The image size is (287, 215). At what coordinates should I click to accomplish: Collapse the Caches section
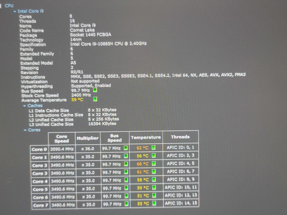tap(24, 106)
